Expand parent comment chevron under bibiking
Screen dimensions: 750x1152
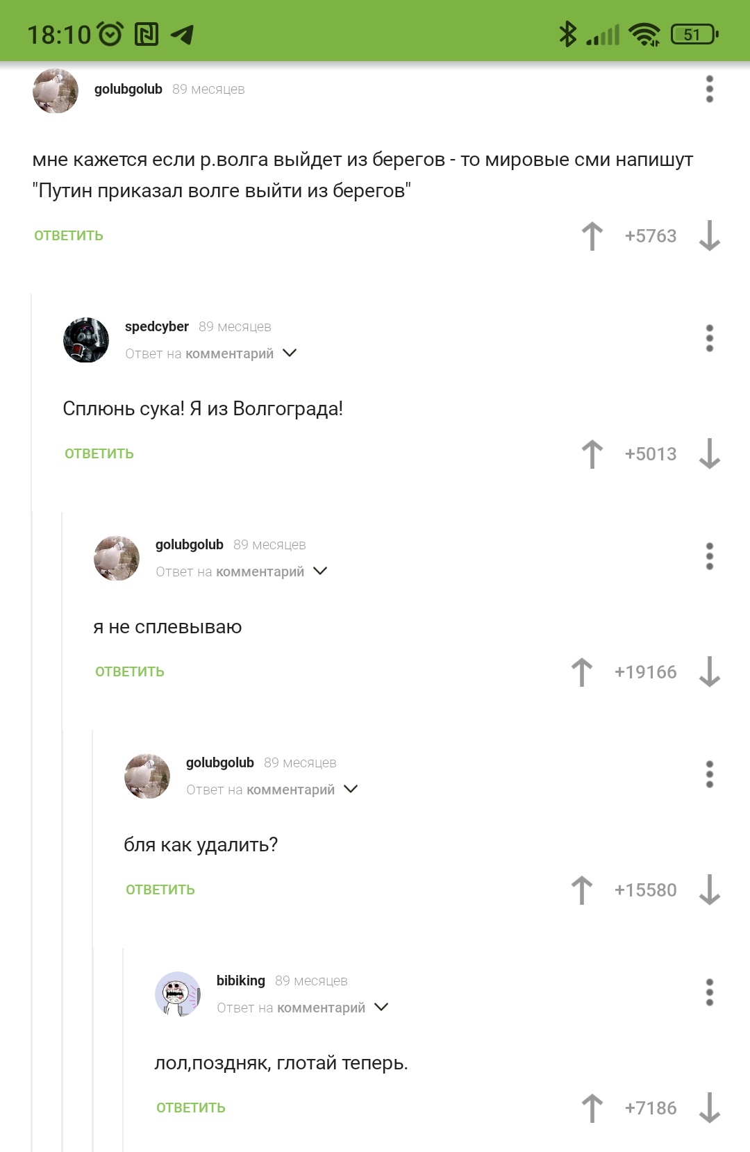coord(381,1008)
